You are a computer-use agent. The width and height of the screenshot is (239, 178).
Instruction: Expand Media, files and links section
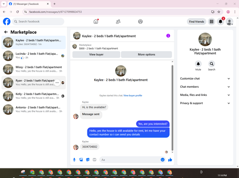(205, 95)
